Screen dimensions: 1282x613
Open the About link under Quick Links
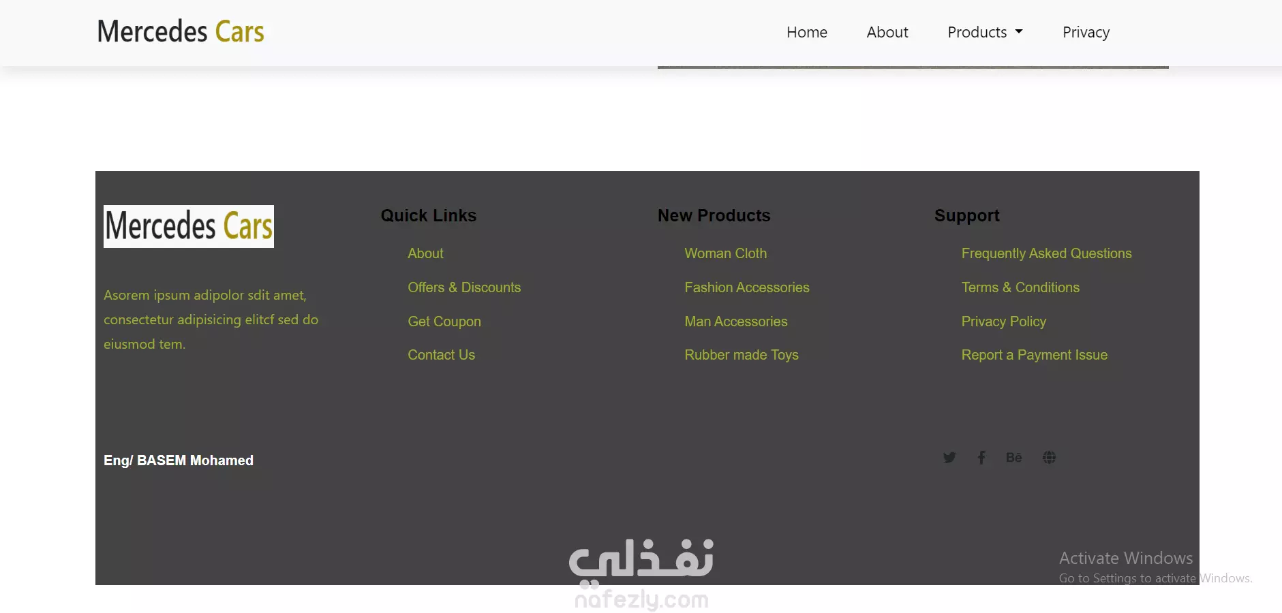tap(425, 253)
